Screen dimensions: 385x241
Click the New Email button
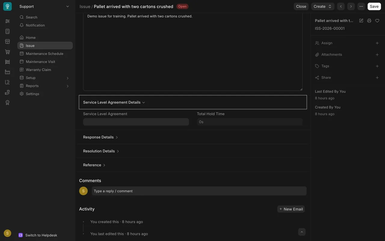coord(291,209)
